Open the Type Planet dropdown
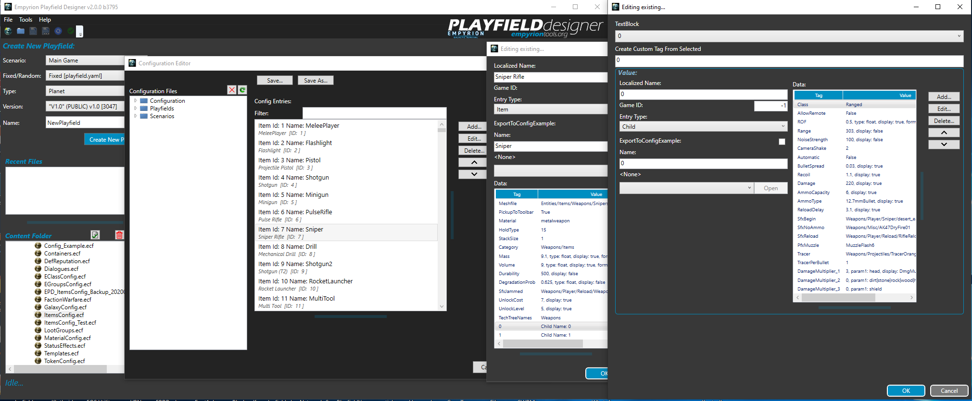Image resolution: width=972 pixels, height=401 pixels. (x=85, y=91)
